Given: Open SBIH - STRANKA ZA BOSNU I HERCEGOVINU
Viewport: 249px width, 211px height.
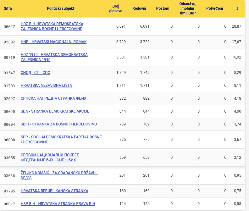Looking at the screenshot, I should coord(59,124).
